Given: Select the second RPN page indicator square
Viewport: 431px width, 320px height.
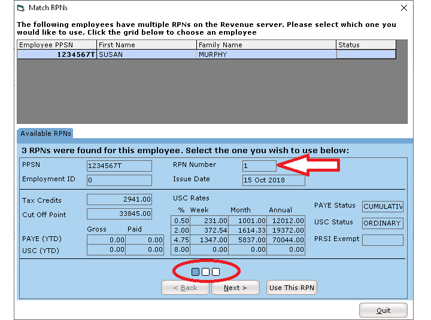Looking at the screenshot, I should click(205, 272).
